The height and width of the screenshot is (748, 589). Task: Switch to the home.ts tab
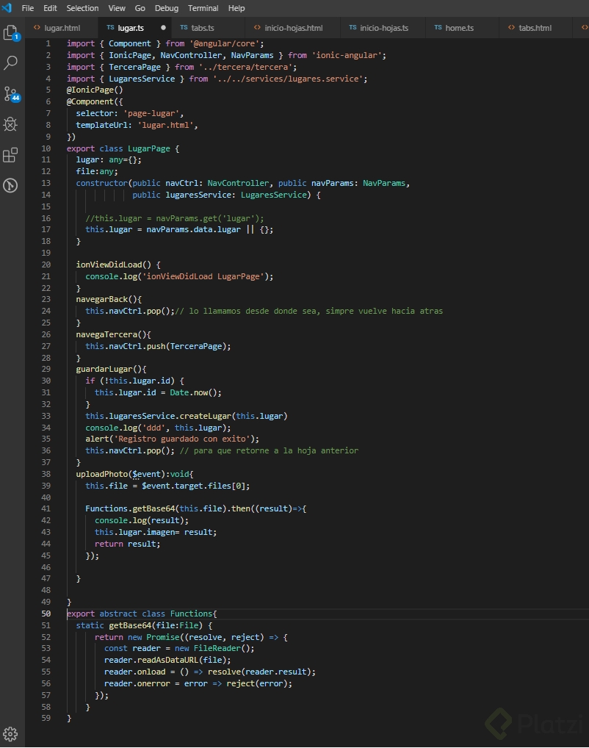pyautogui.click(x=459, y=28)
